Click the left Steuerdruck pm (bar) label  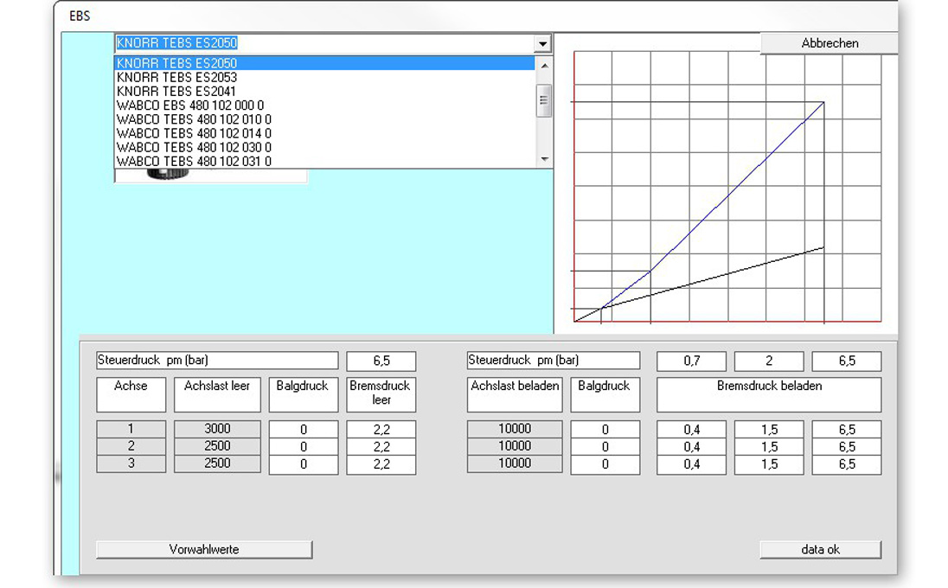tap(217, 361)
